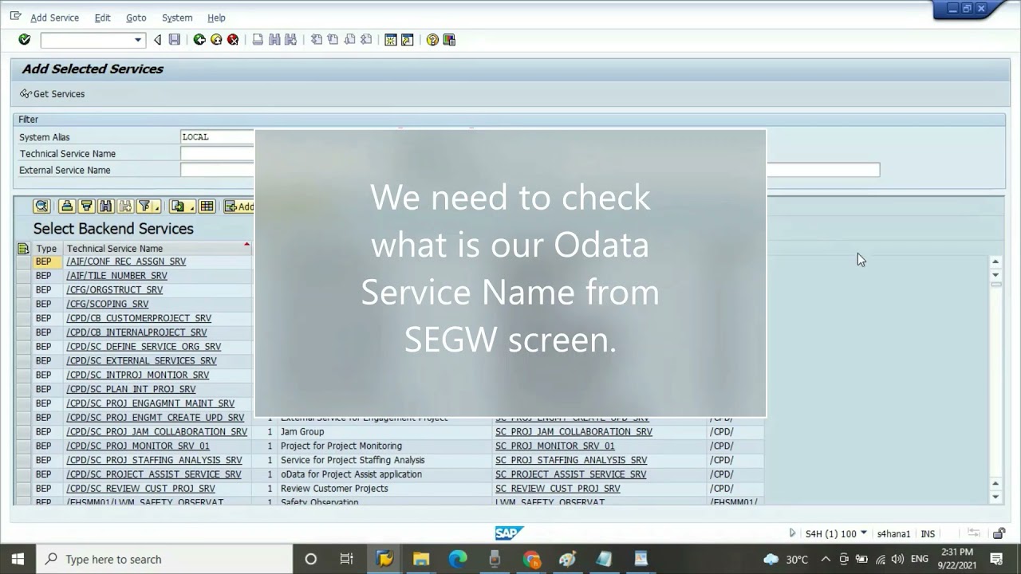
Task: Open the command field dropdown arrow
Action: [x=138, y=40]
